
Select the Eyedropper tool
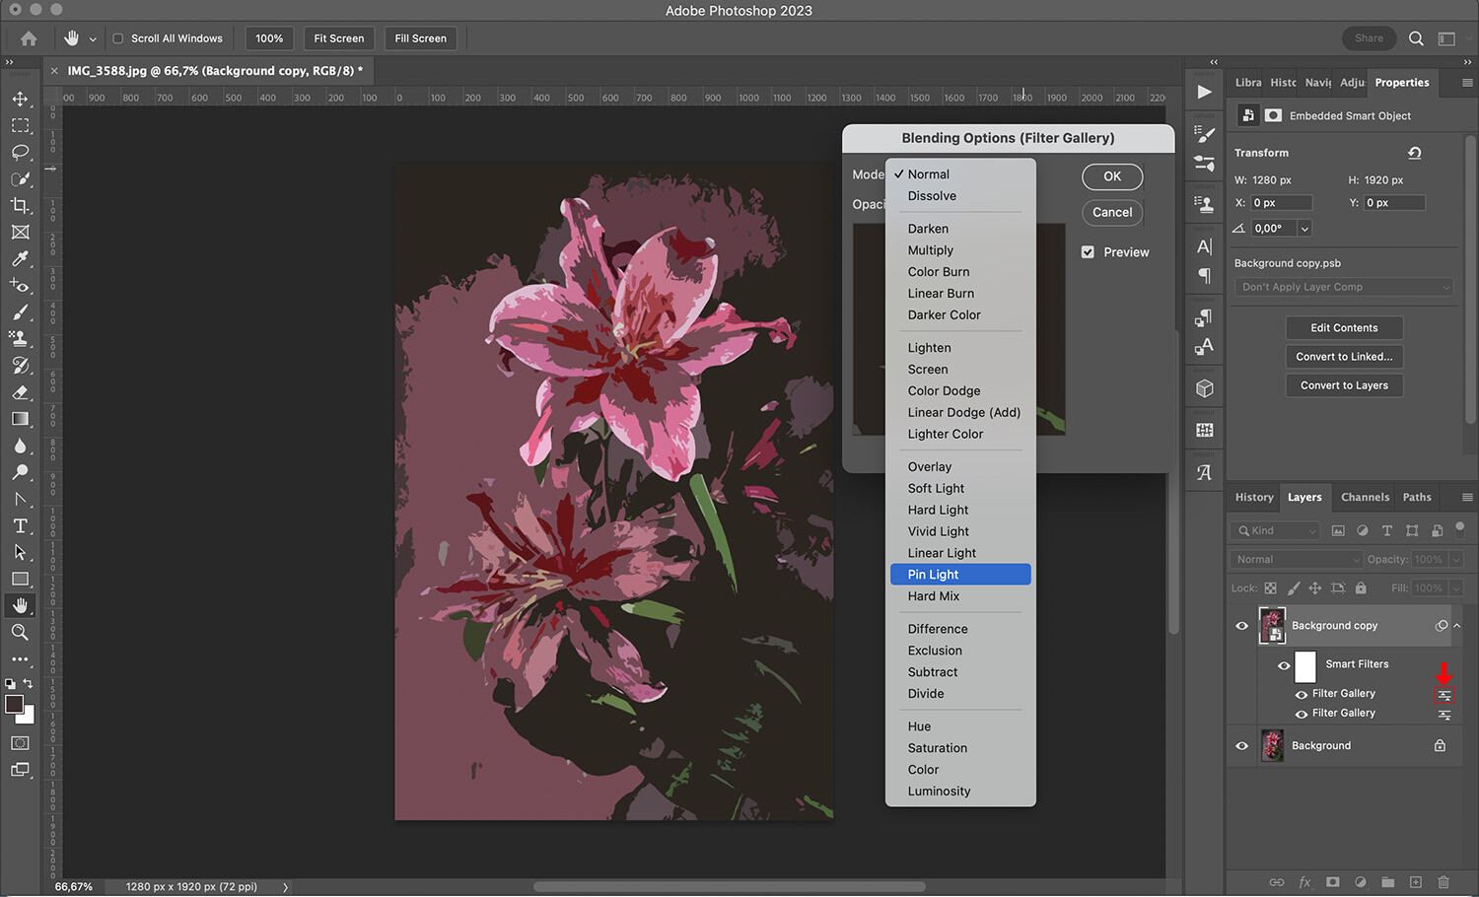[x=20, y=259]
